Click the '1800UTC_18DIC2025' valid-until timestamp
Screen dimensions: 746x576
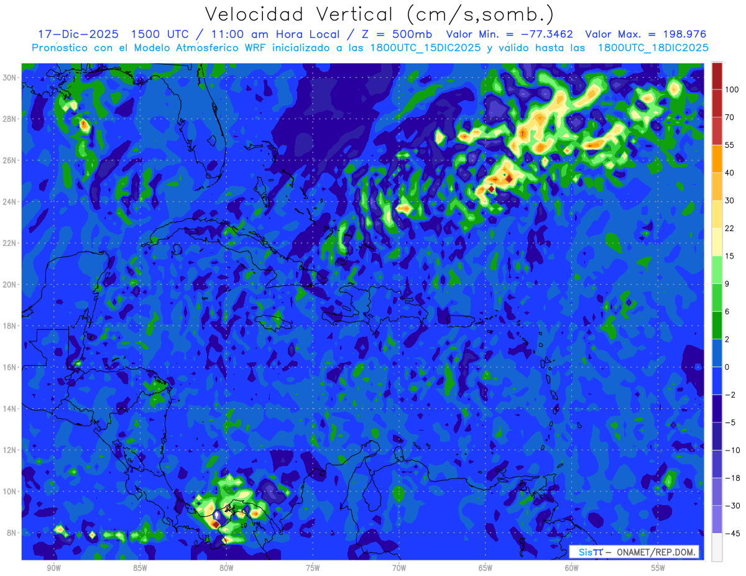(x=653, y=47)
